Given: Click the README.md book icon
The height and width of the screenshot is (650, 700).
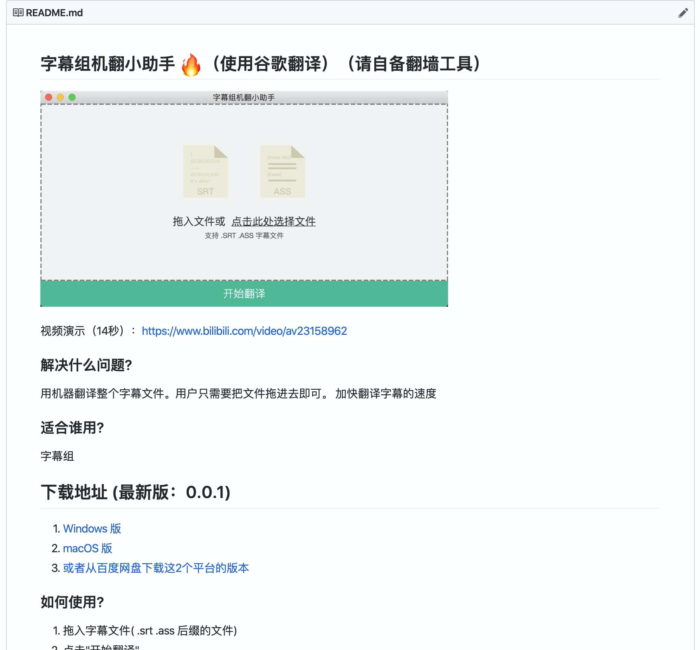Looking at the screenshot, I should (18, 13).
